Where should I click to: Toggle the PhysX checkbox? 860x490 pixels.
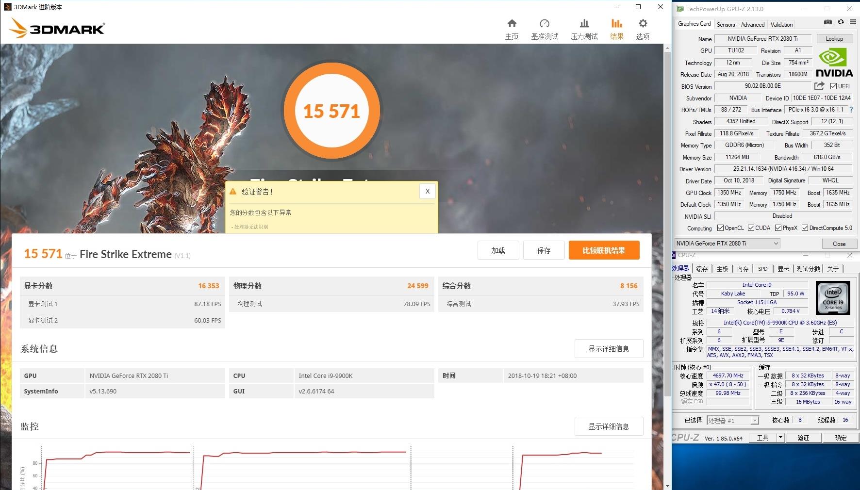pos(778,228)
